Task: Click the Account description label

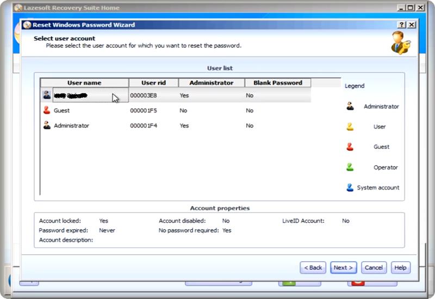Action: 66,240
